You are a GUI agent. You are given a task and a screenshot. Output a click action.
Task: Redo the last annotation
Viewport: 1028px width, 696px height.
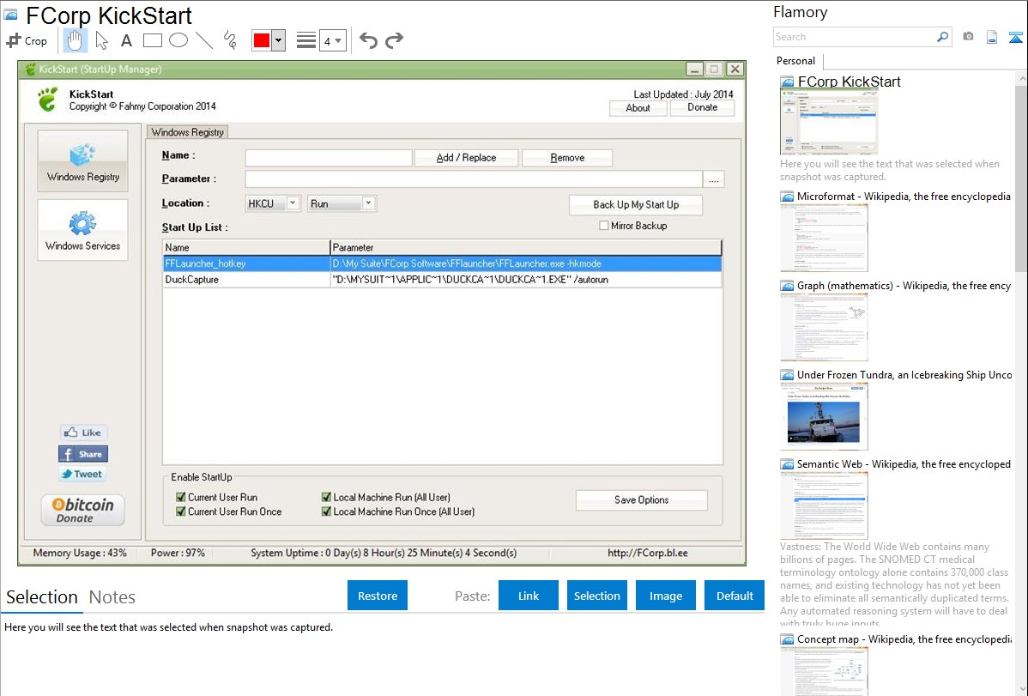pyautogui.click(x=394, y=40)
